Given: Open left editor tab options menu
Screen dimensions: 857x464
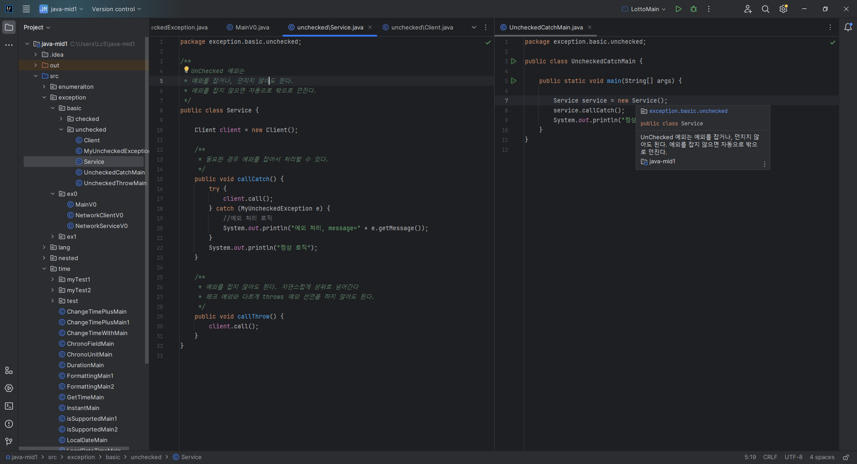Looking at the screenshot, I should pos(486,27).
